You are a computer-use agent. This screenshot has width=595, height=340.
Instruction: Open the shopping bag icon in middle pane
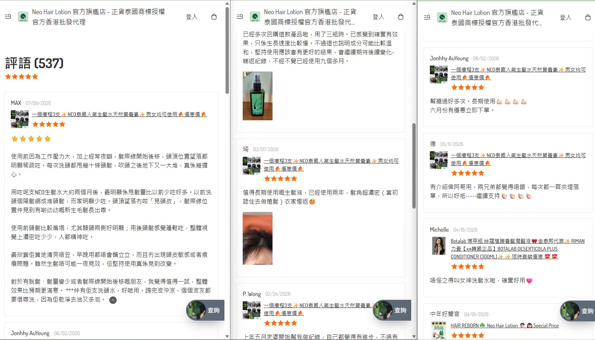point(401,17)
